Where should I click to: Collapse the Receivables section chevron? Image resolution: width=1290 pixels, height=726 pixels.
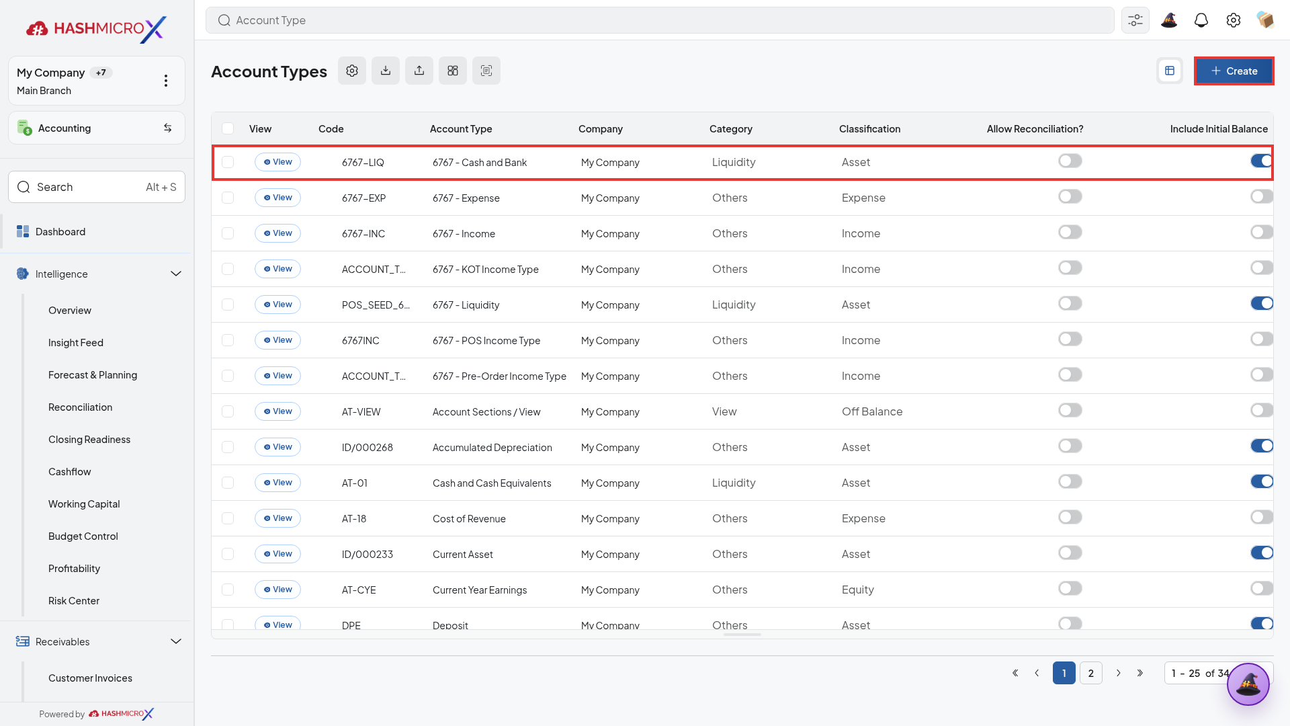point(176,641)
